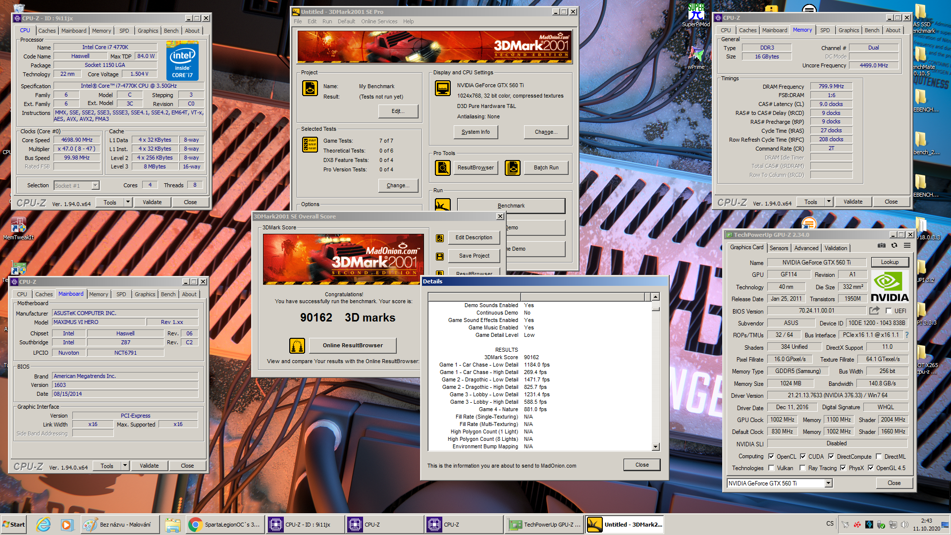The image size is (951, 535).
Task: Click the GPU-Z screenshot camera icon
Action: (x=882, y=246)
